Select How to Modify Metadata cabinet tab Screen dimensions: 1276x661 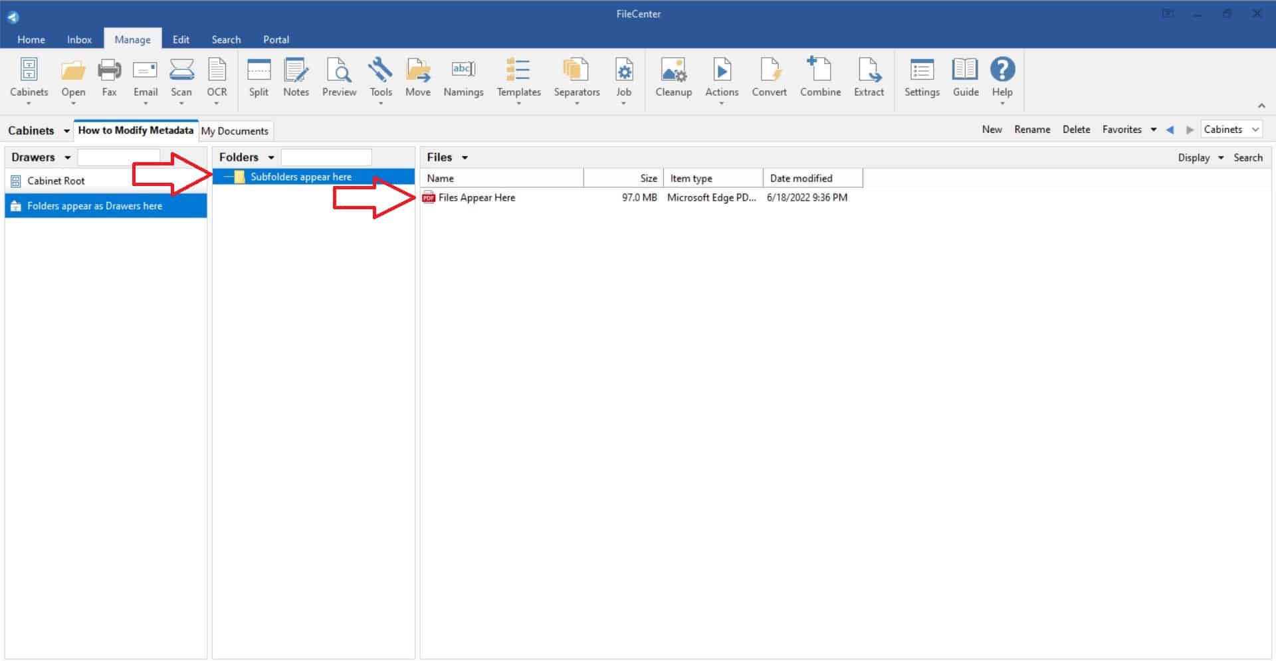pos(136,130)
